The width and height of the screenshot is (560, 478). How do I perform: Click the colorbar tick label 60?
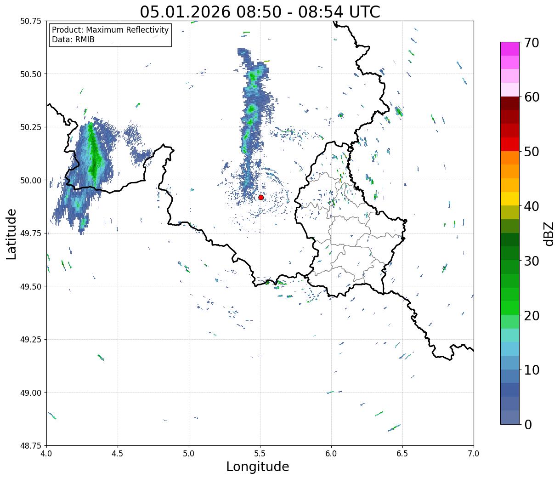coord(532,97)
